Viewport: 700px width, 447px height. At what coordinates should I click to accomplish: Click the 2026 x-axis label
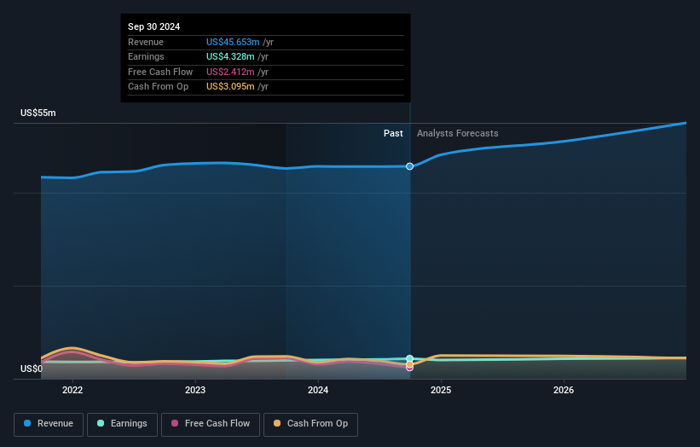pos(564,390)
